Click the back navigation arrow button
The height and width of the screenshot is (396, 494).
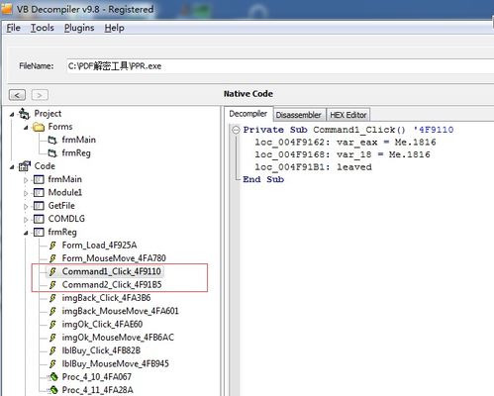(17, 95)
